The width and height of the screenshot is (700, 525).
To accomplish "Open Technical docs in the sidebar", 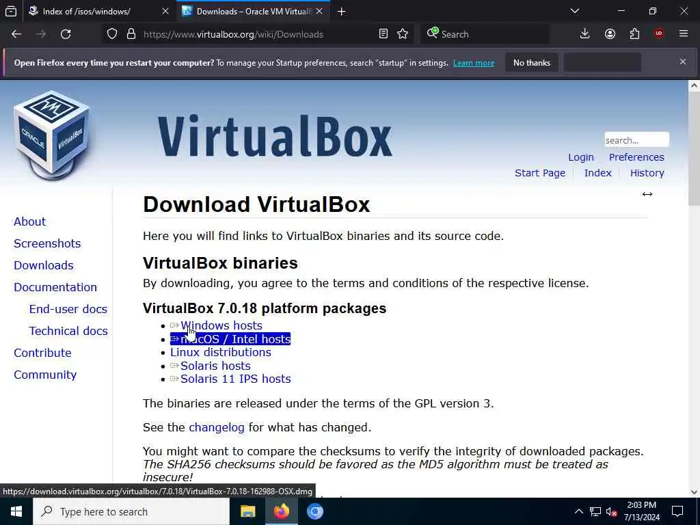I will 68,331.
